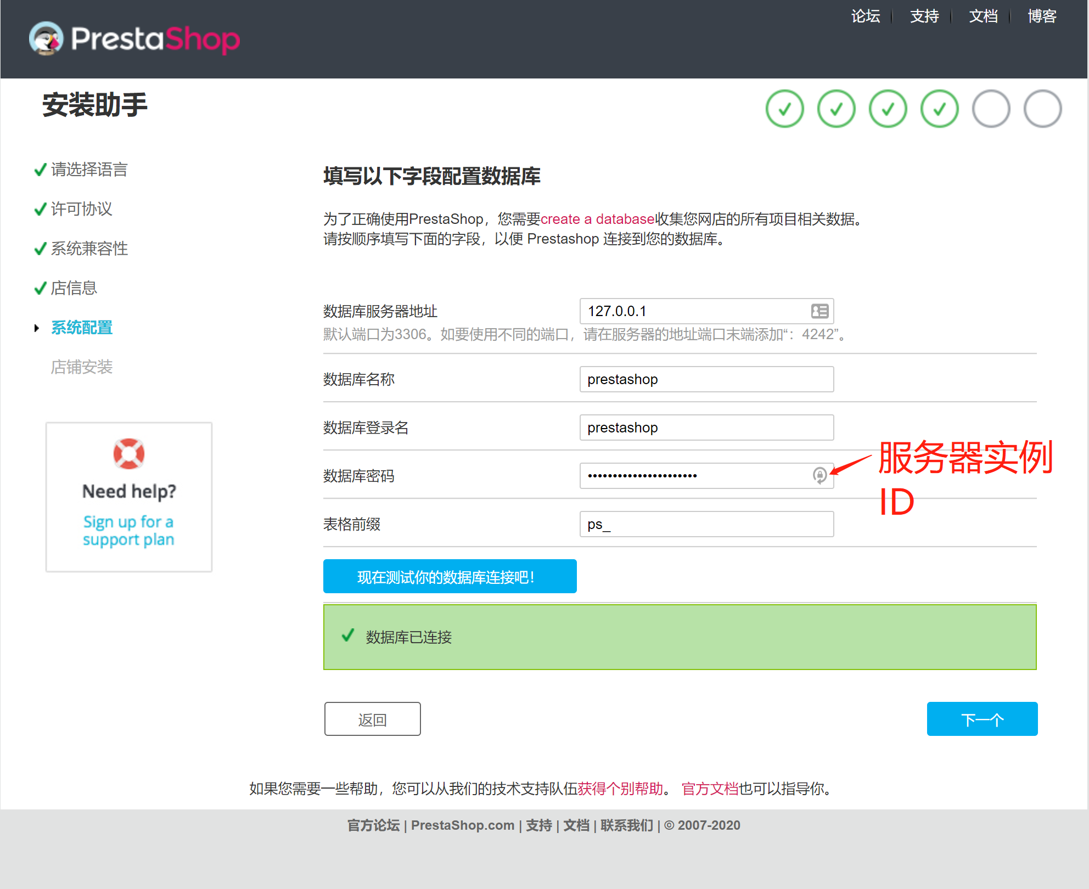Click the fourth completed step circle
Viewport: 1089px width, 889px height.
[x=940, y=109]
